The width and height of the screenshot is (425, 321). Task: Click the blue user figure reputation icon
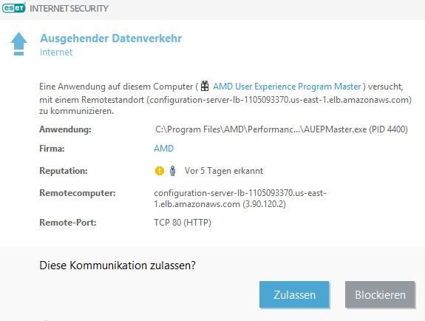pyautogui.click(x=172, y=171)
